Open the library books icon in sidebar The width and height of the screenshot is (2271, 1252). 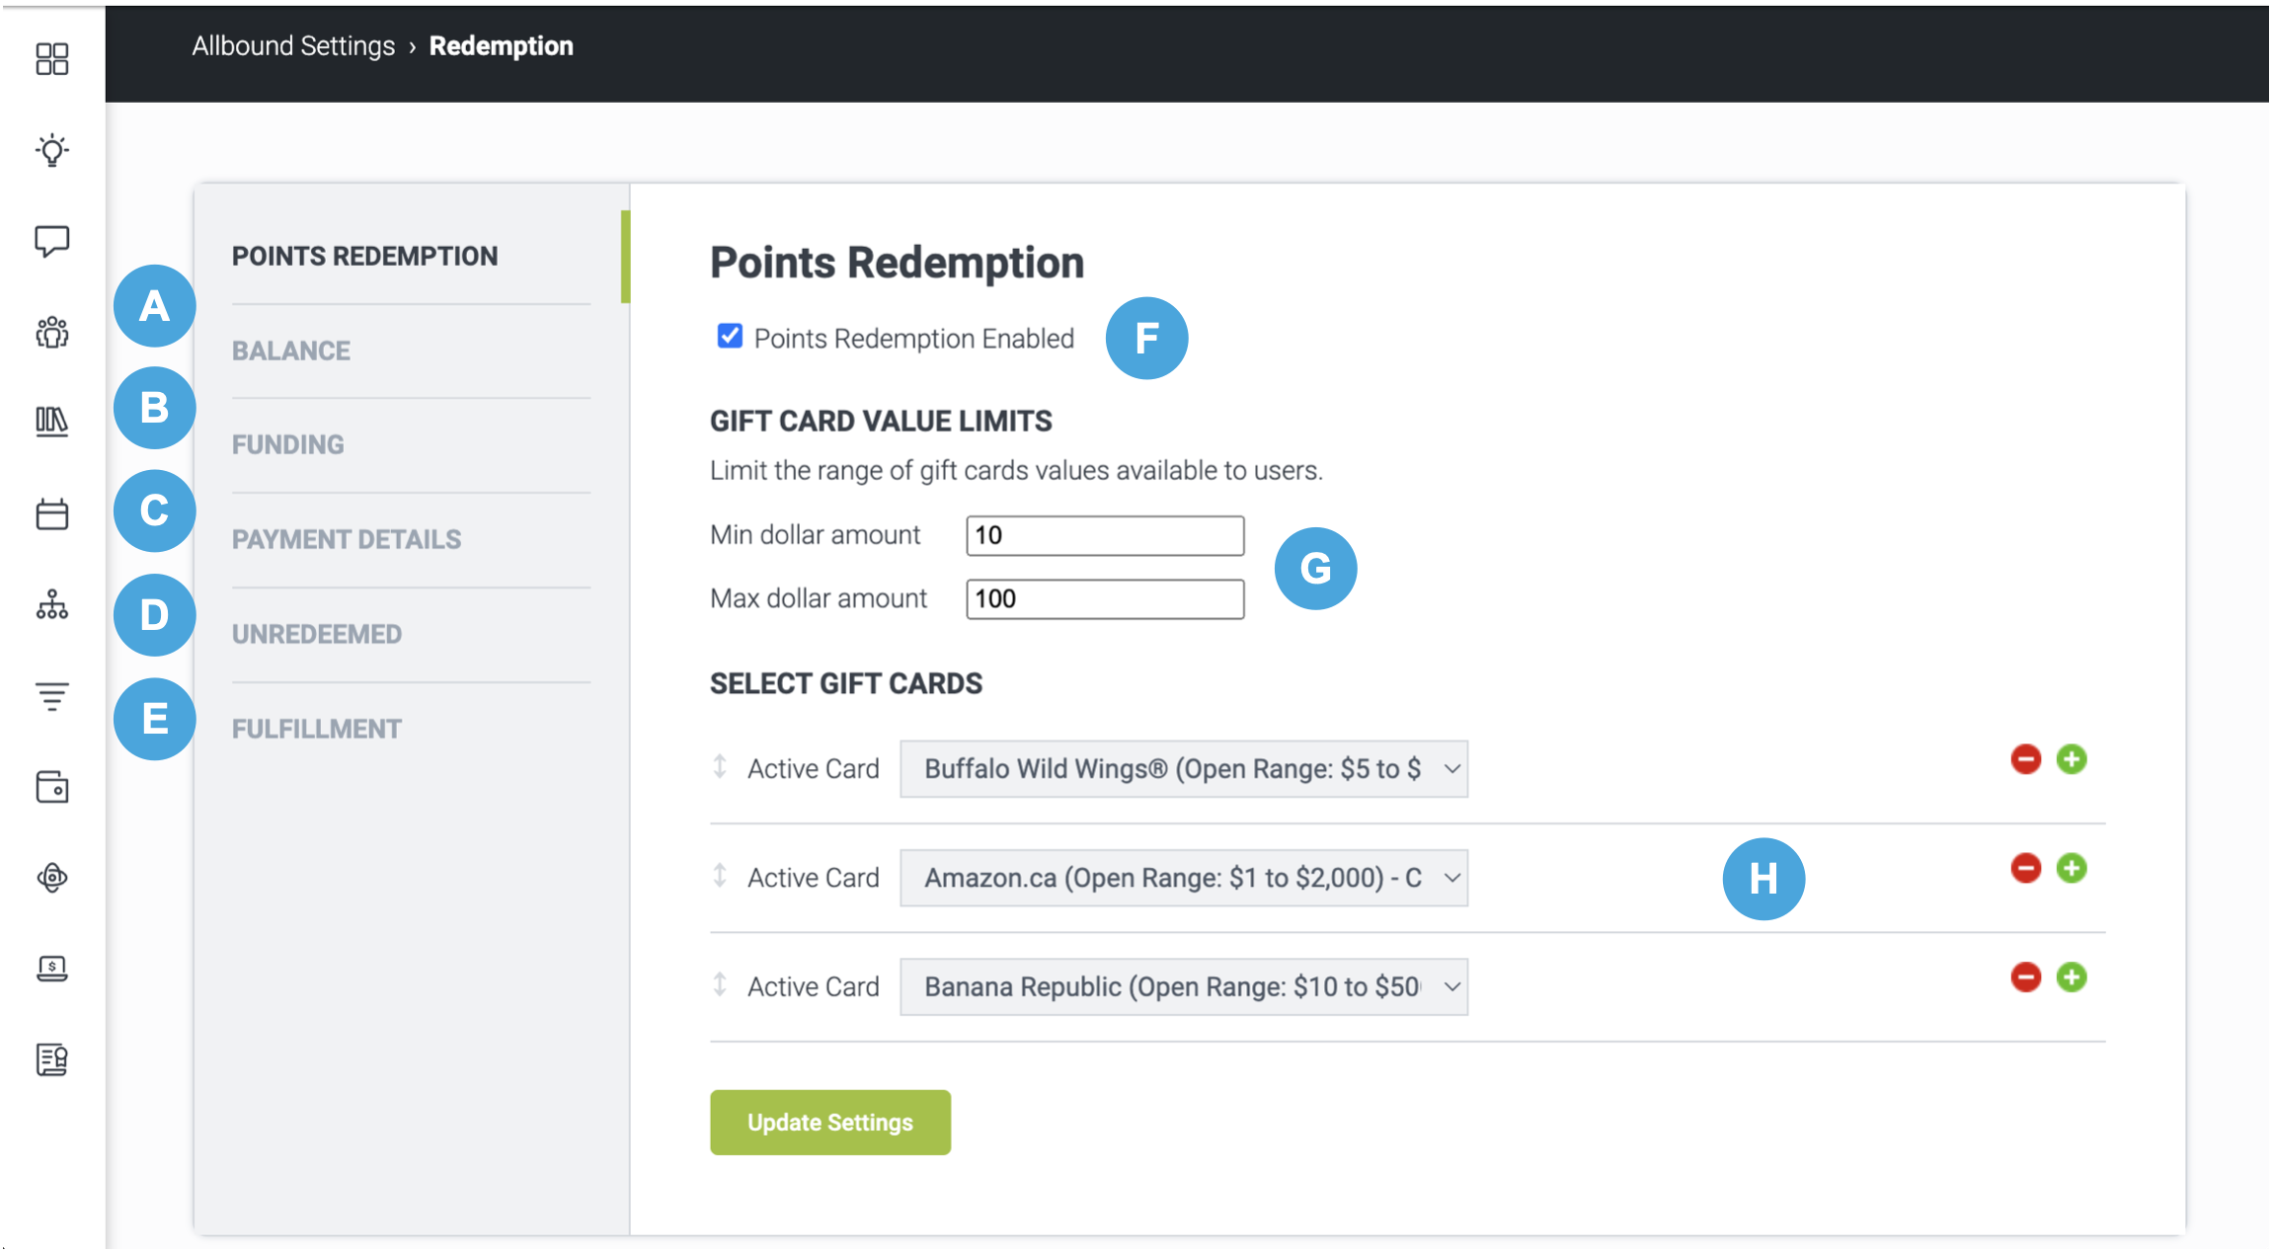[52, 422]
